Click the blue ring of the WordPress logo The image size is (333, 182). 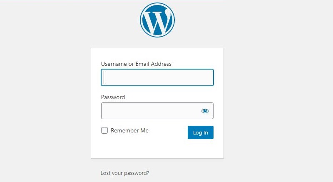(x=142, y=20)
